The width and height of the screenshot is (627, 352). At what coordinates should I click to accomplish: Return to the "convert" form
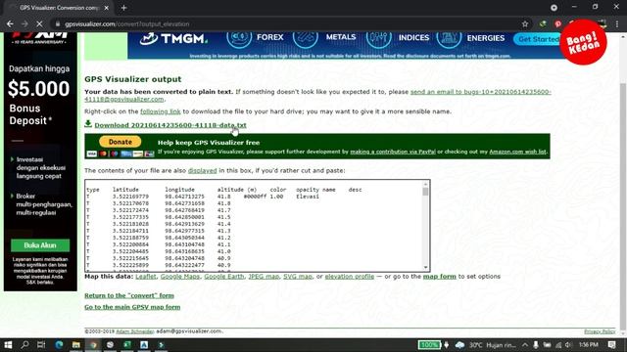point(129,295)
